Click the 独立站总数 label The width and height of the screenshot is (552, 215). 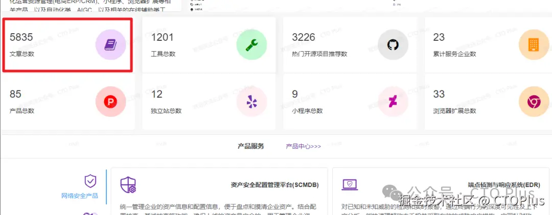[x=166, y=111]
